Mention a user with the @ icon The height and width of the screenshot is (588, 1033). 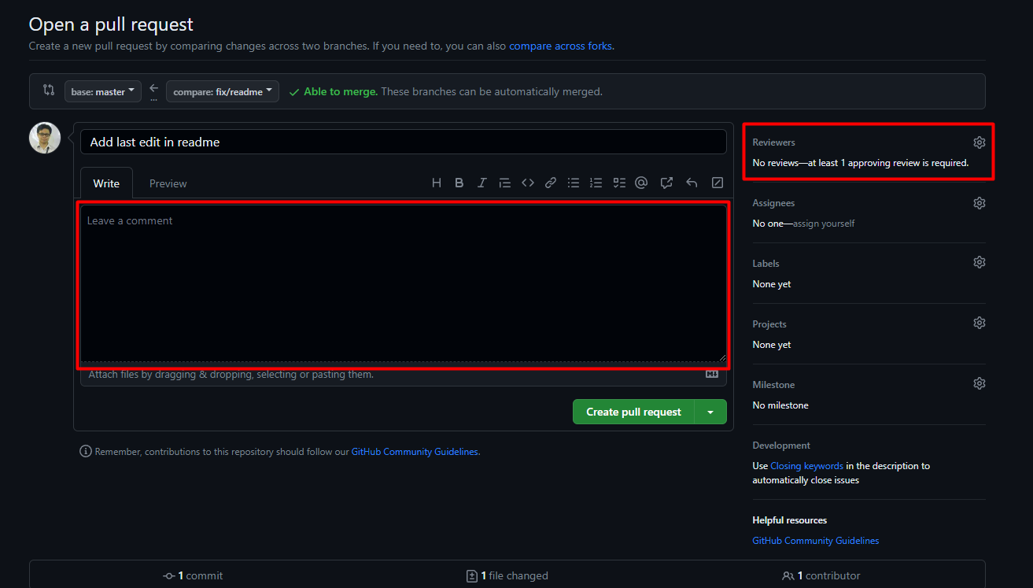point(641,183)
